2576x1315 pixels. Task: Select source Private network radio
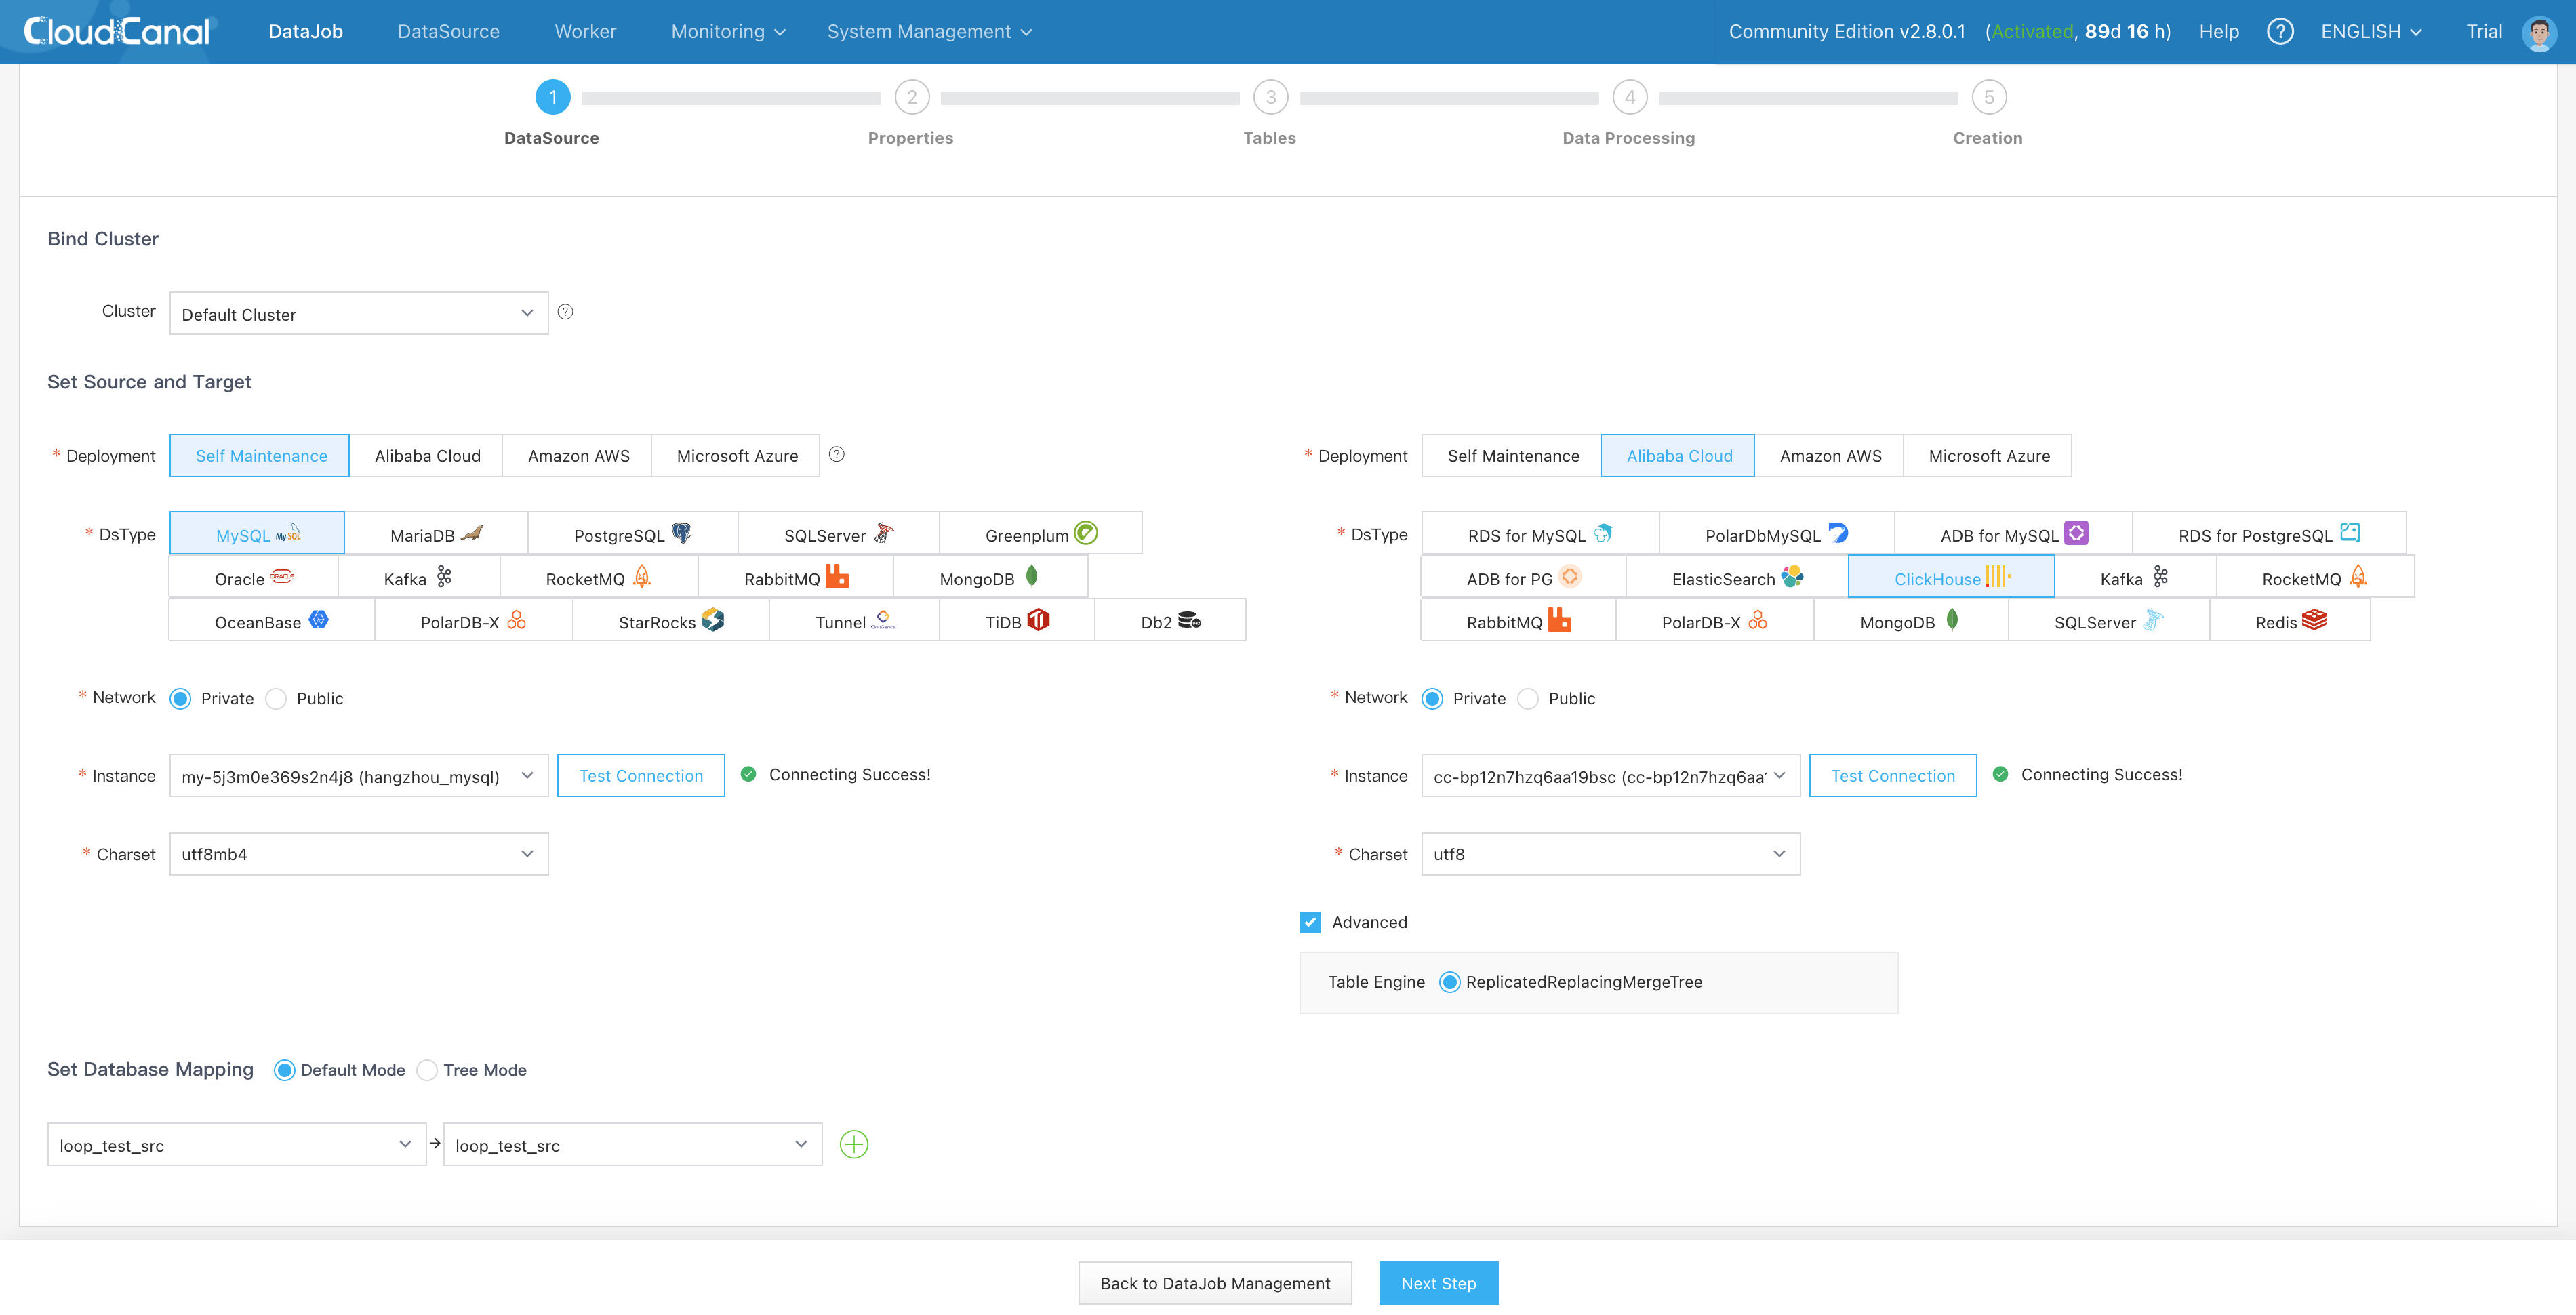pyautogui.click(x=181, y=698)
